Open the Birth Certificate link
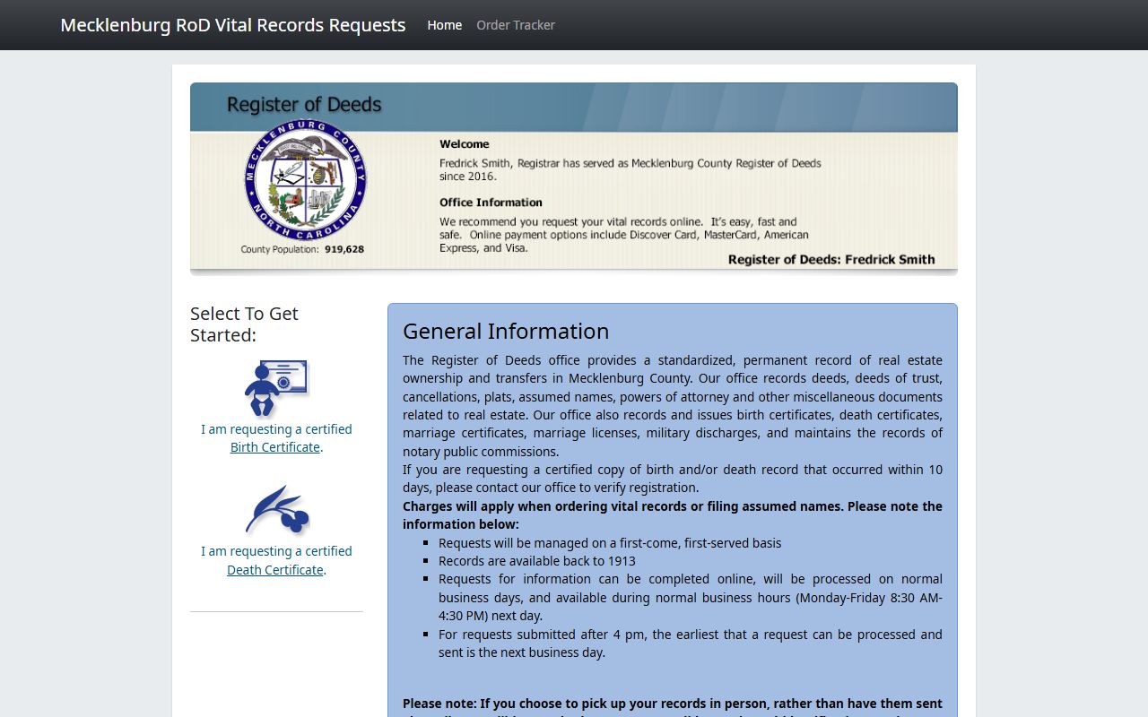This screenshot has height=717, width=1148. [275, 447]
